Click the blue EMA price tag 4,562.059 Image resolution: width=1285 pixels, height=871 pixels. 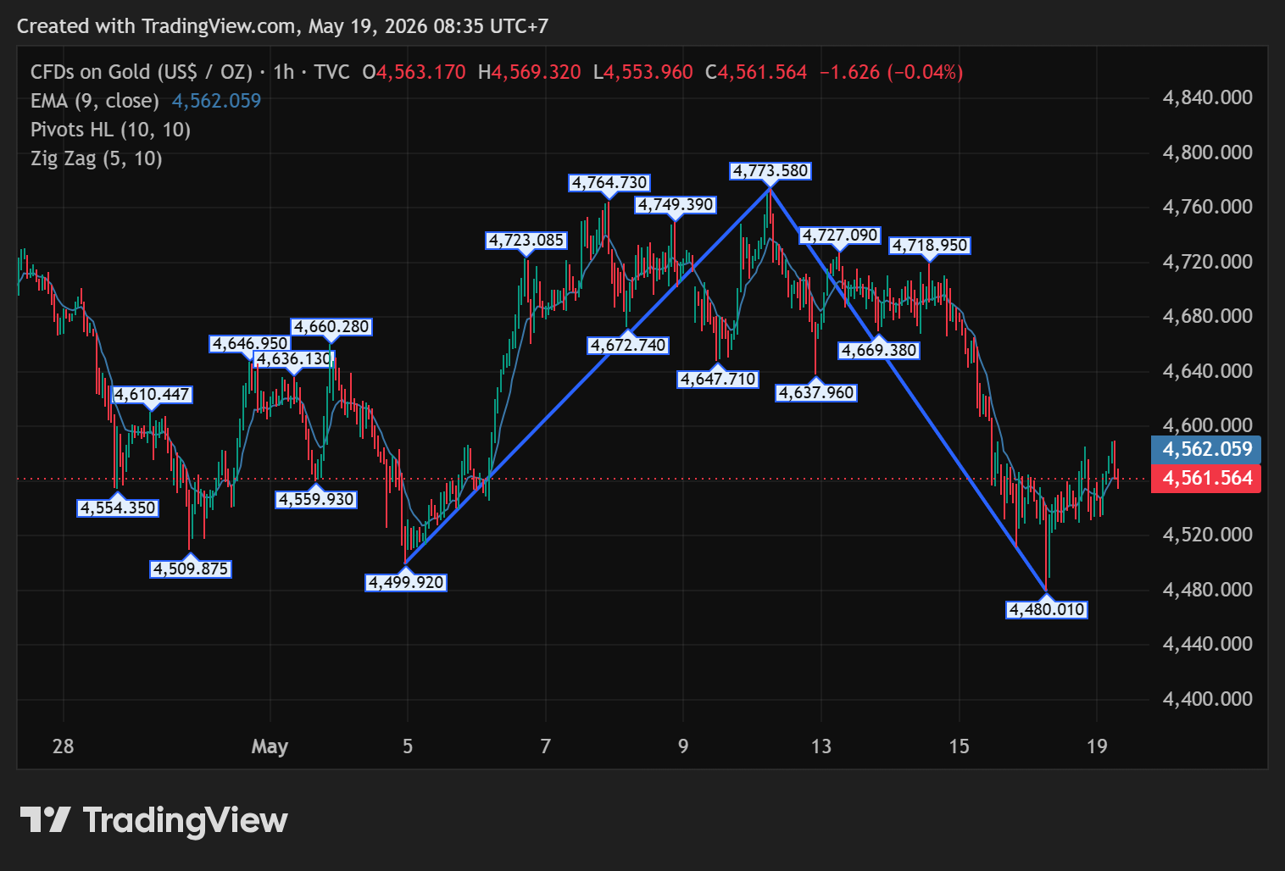1207,449
